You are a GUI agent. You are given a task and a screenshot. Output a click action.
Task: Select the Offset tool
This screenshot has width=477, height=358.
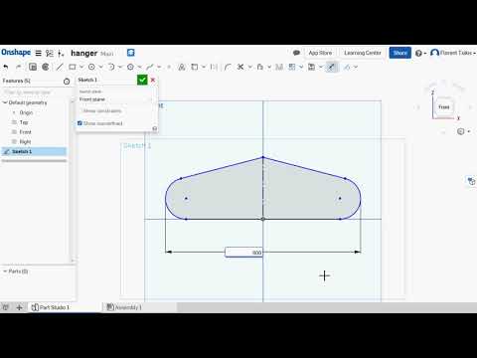pyautogui.click(x=260, y=67)
